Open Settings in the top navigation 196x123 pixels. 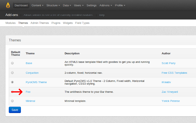[91, 5]
